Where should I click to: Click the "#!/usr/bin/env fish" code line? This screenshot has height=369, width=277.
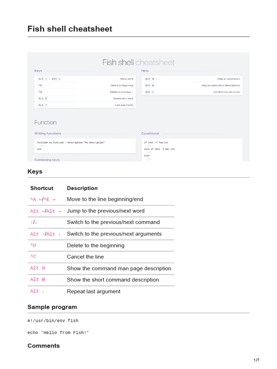(x=53, y=321)
